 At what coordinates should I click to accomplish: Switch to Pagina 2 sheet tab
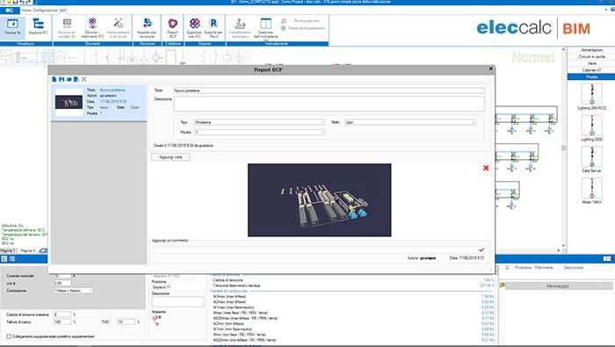click(28, 250)
